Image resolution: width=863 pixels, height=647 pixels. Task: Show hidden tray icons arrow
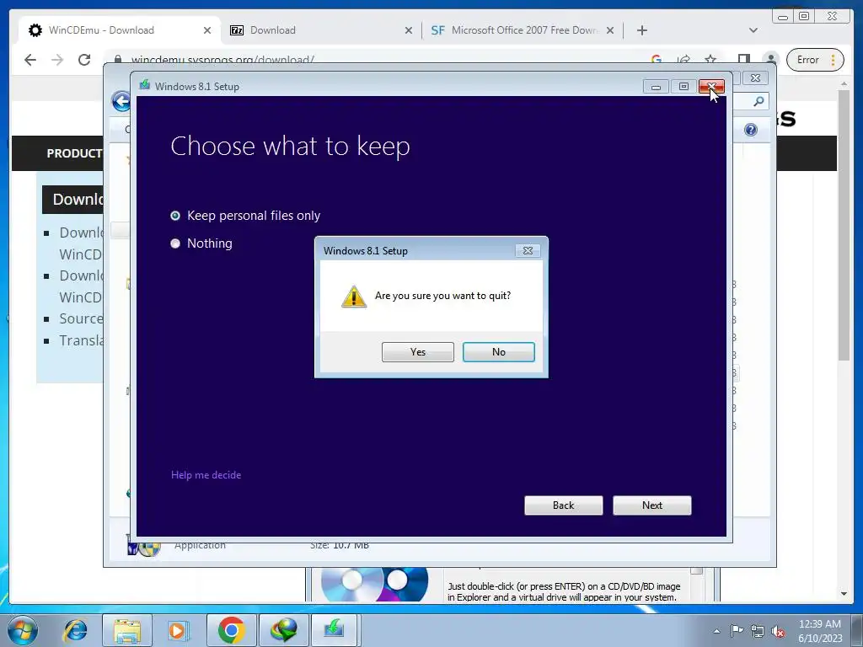pos(716,631)
